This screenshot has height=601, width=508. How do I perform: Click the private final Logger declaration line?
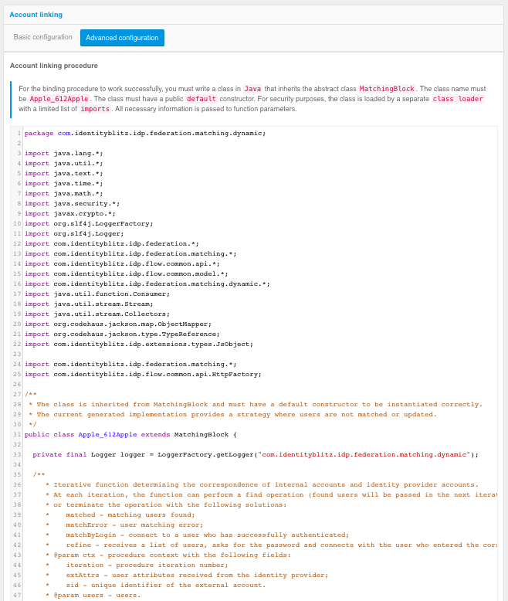(x=256, y=454)
